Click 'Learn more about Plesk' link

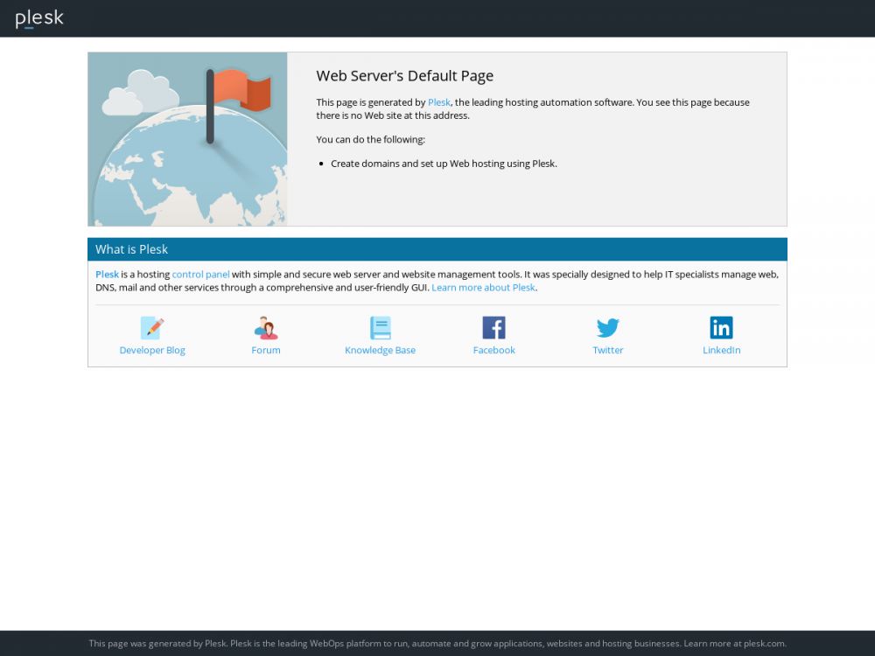pos(483,288)
